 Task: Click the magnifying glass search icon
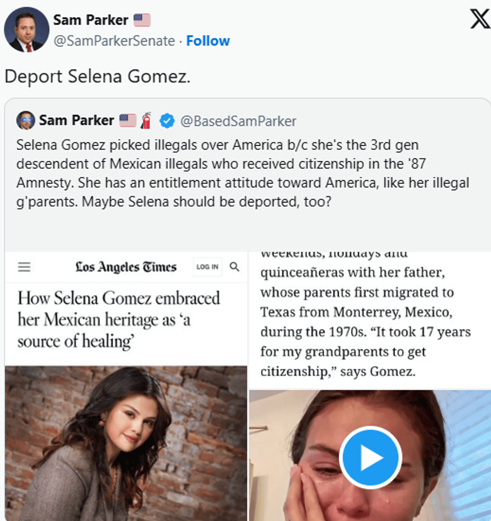click(x=234, y=267)
